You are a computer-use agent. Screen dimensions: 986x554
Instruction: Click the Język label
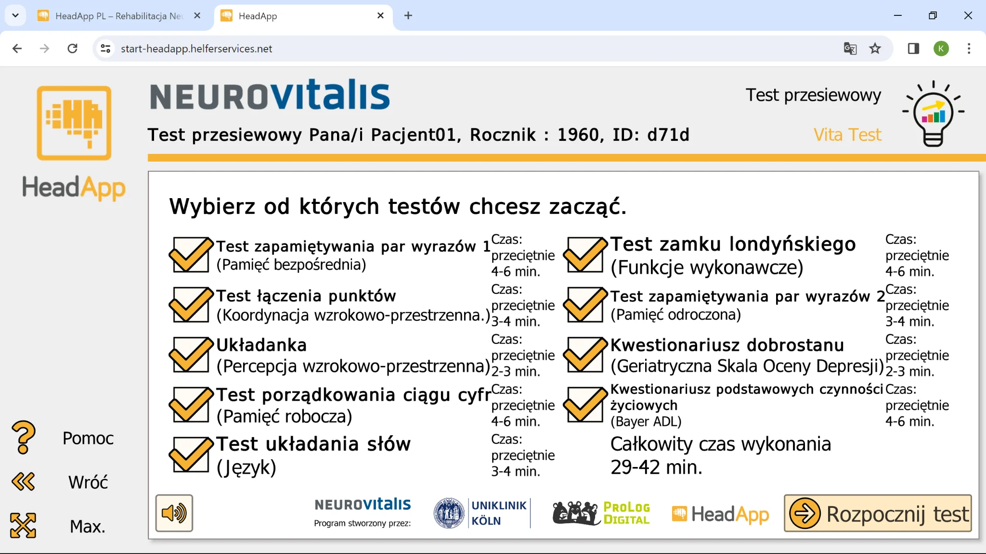click(246, 467)
